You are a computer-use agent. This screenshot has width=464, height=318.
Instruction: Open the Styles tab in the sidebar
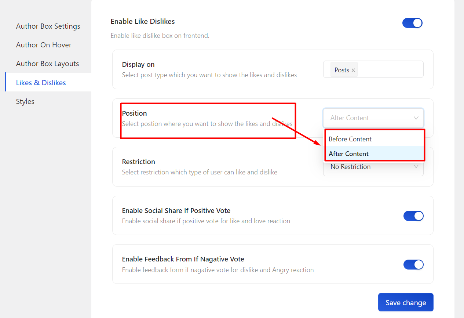coord(25,102)
